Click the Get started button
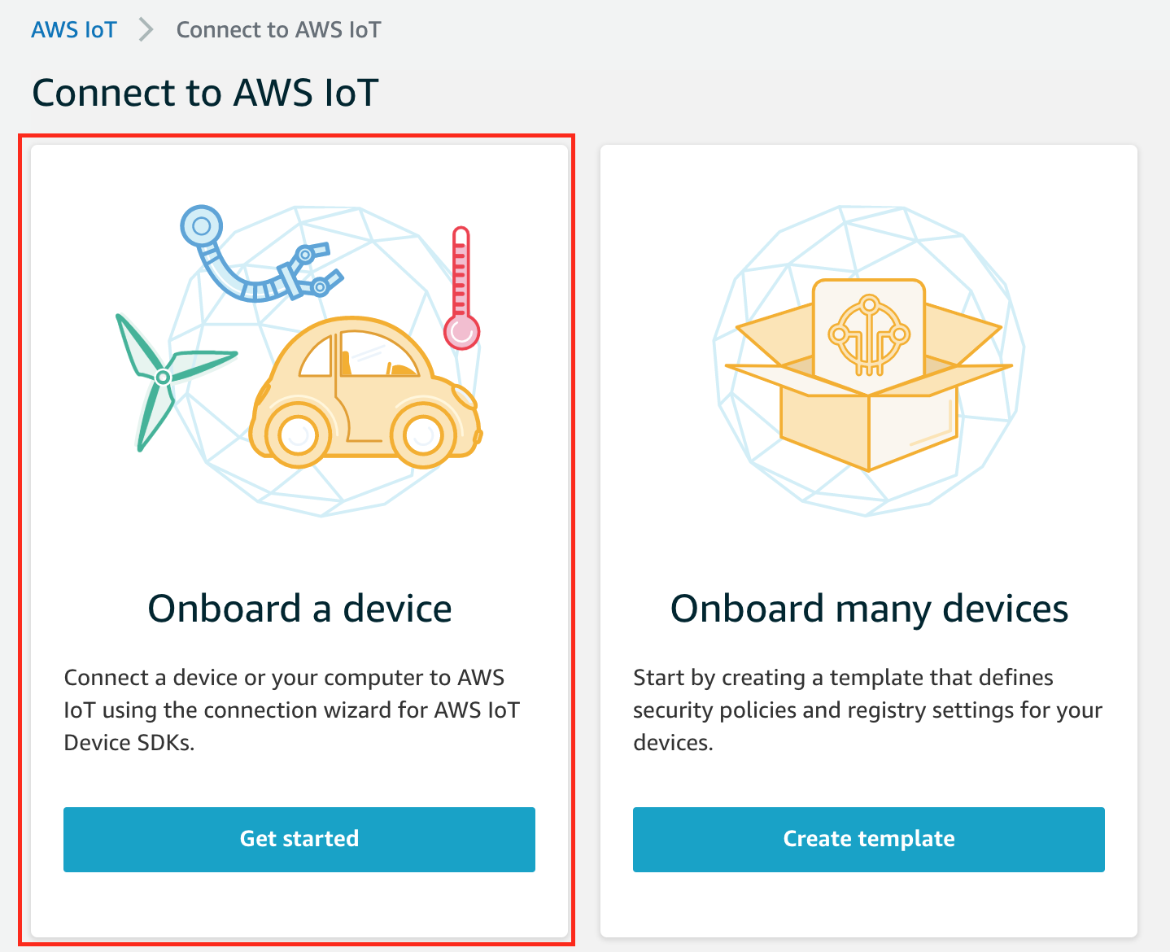1170x952 pixels. pyautogui.click(x=299, y=839)
